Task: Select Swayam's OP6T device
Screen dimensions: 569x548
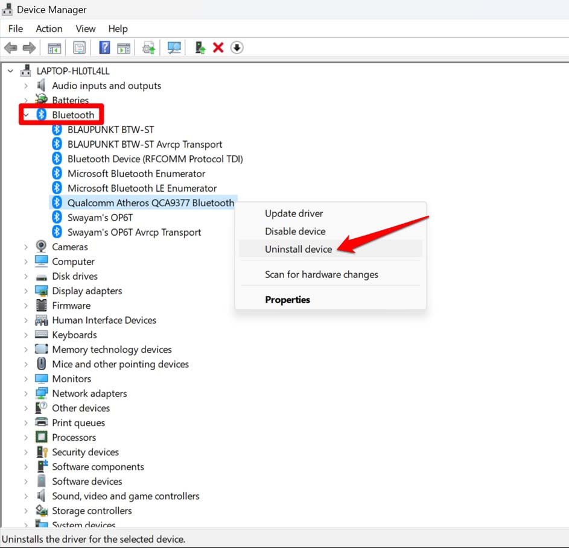Action: [100, 218]
